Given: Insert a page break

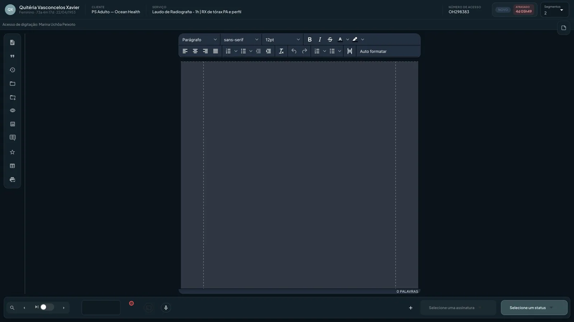Looking at the screenshot, I should 350,51.
